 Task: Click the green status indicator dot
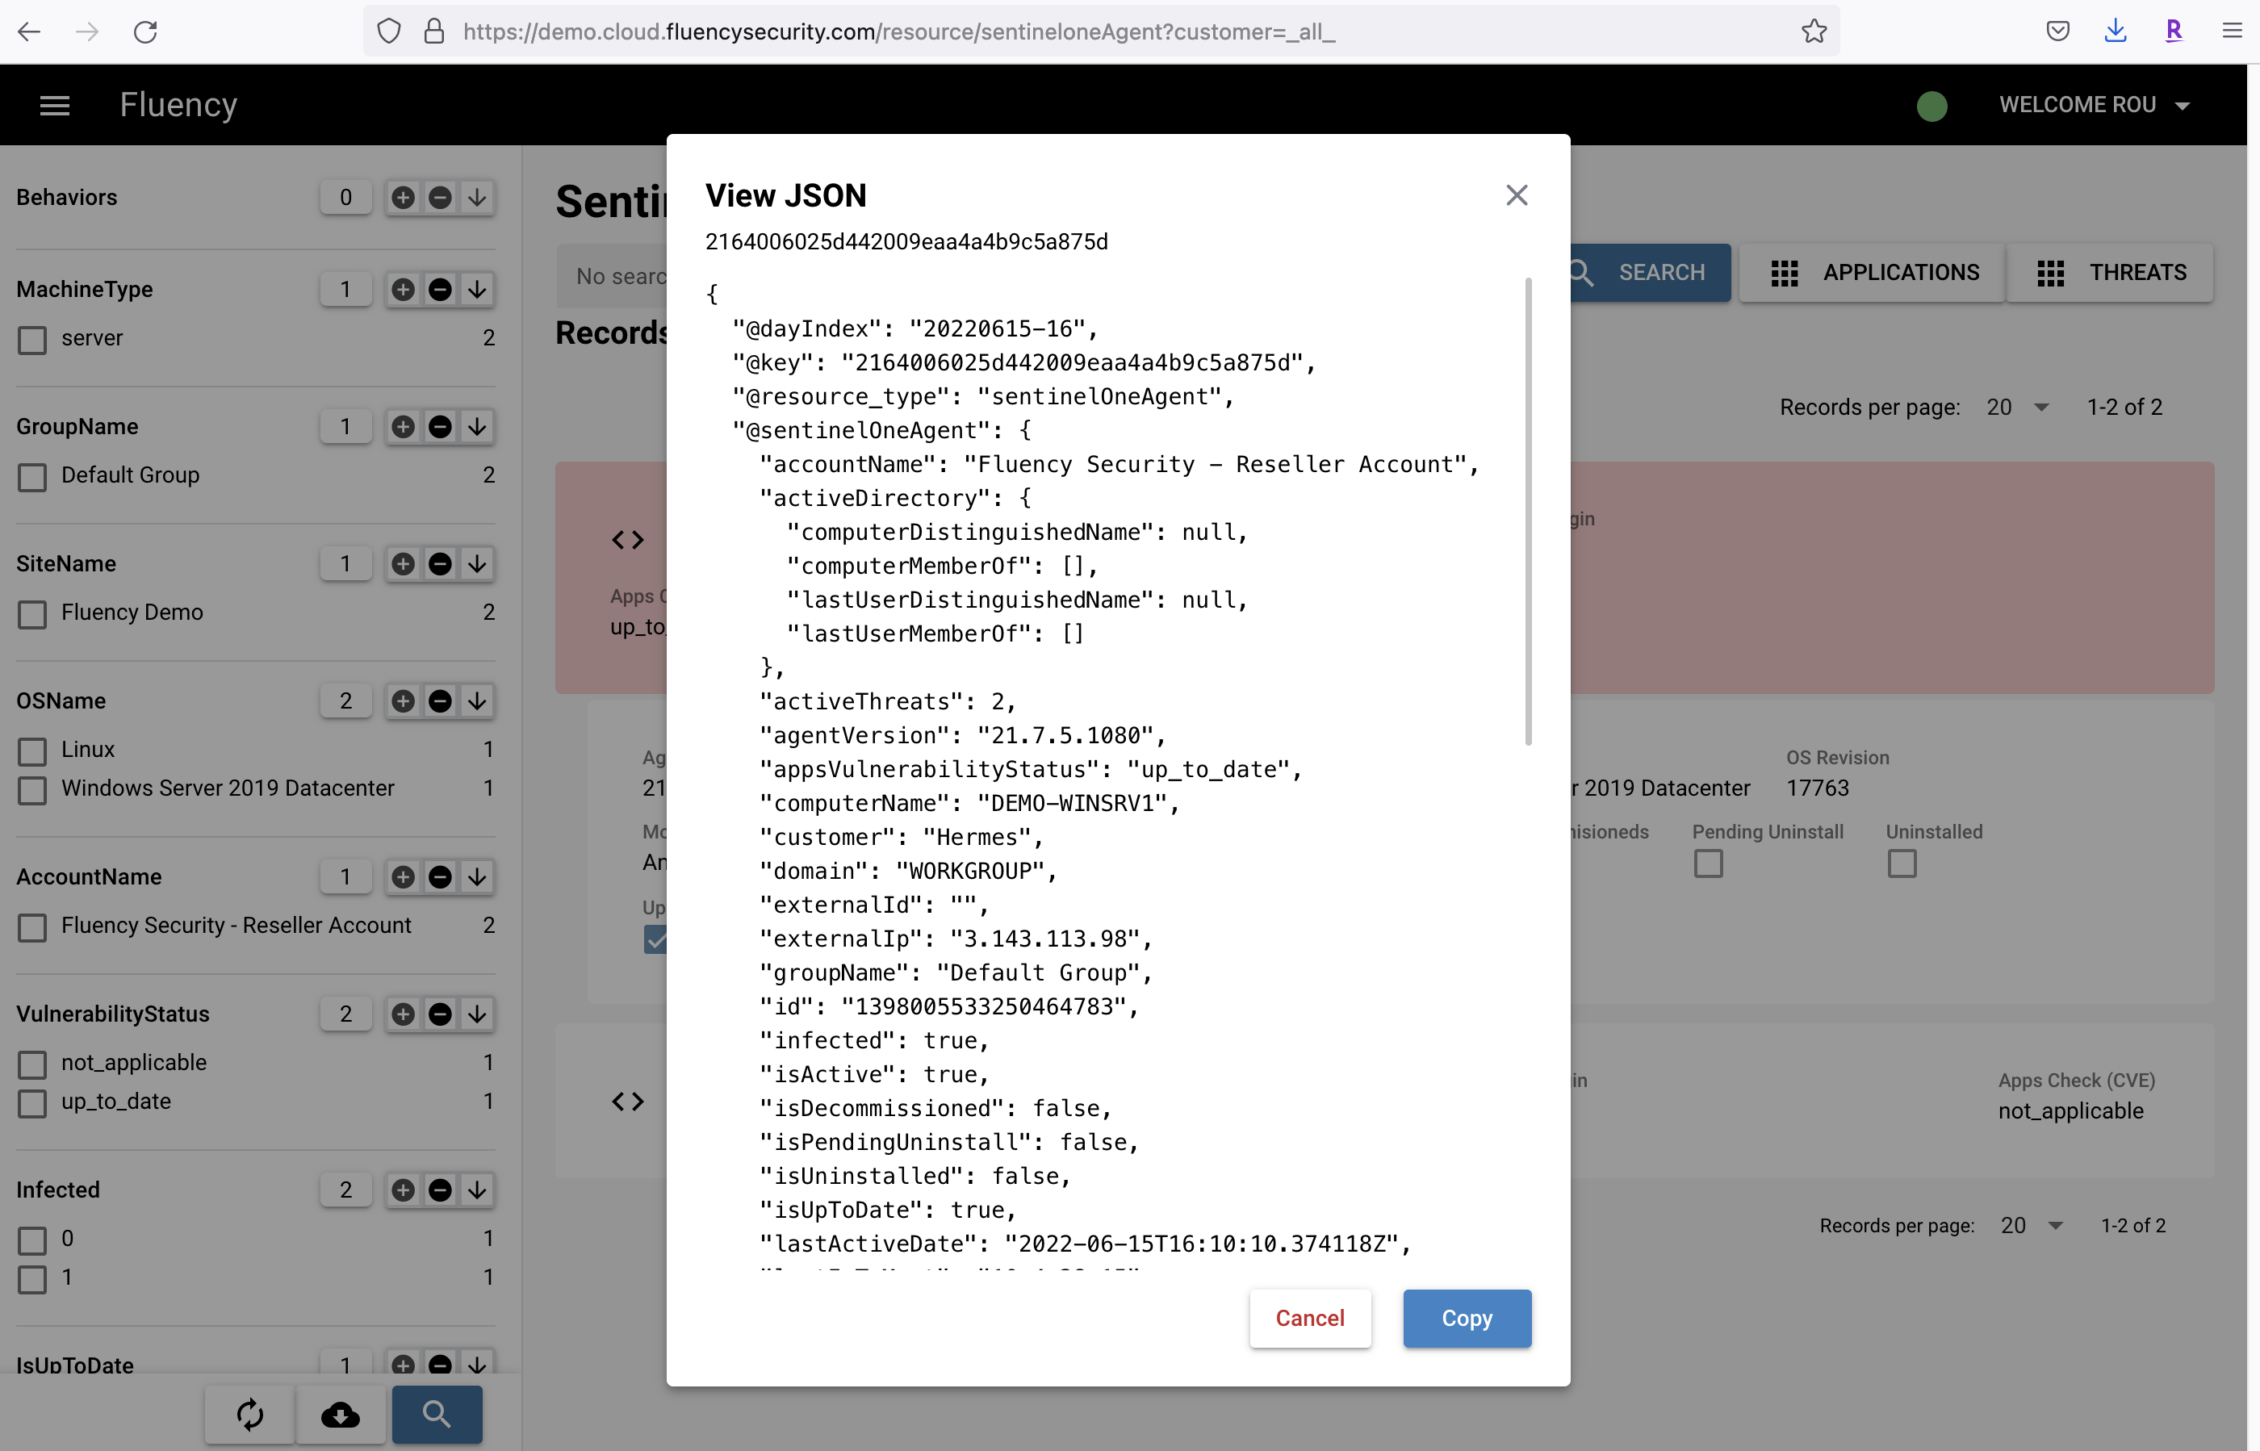[x=1931, y=106]
